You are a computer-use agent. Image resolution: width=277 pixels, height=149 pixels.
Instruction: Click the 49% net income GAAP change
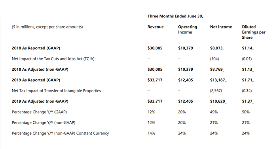click(214, 112)
